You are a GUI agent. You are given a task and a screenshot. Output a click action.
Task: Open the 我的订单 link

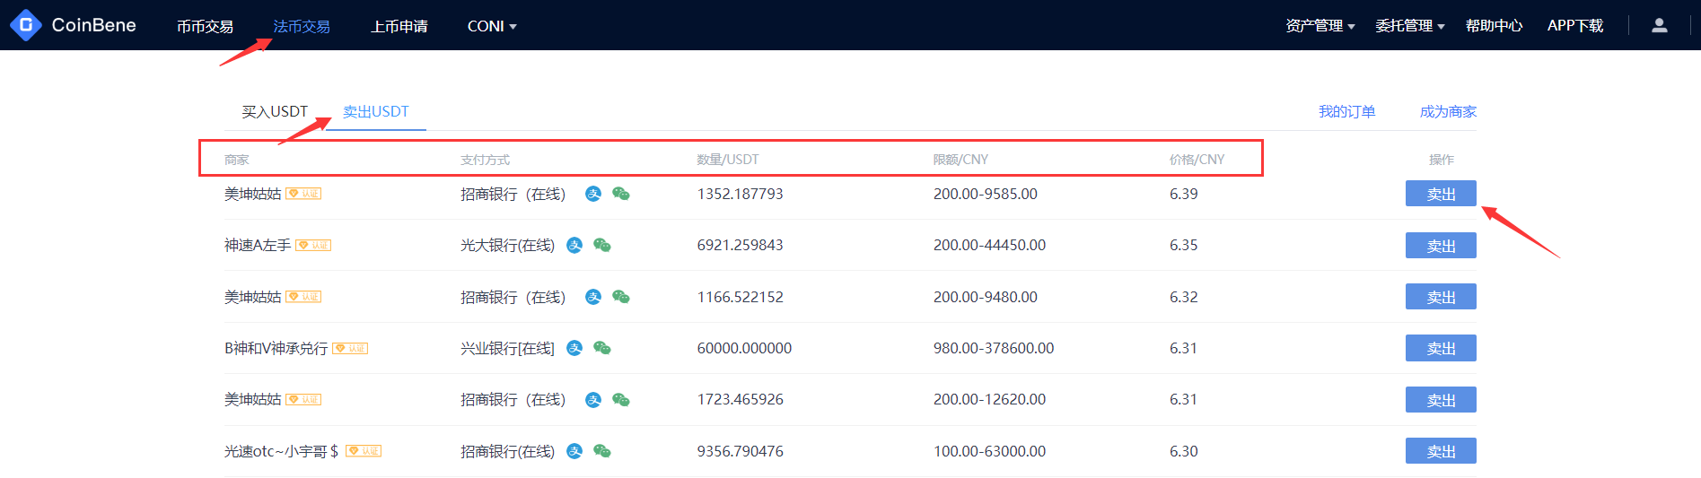coord(1346,111)
